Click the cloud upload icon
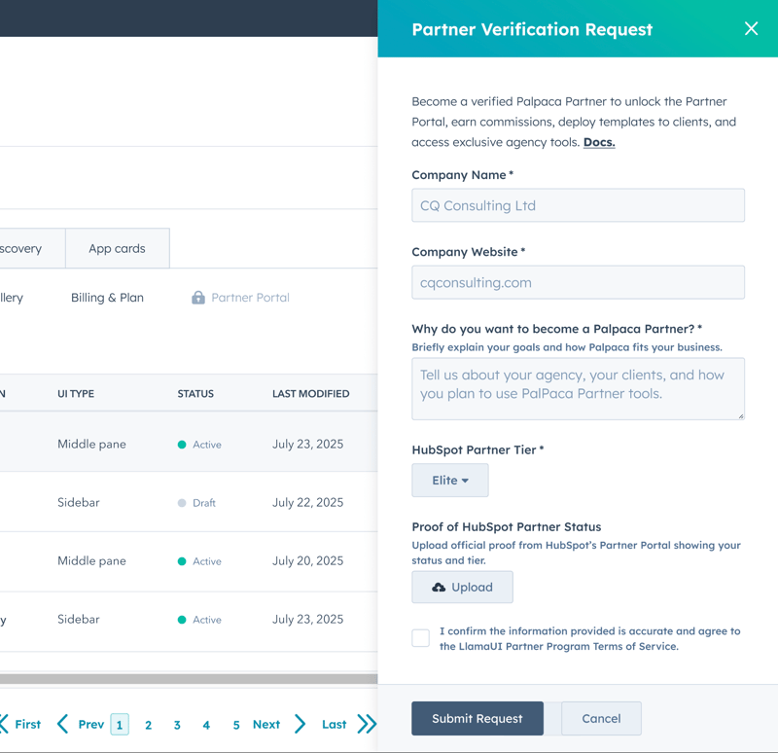Image resolution: width=778 pixels, height=753 pixels. coord(439,588)
